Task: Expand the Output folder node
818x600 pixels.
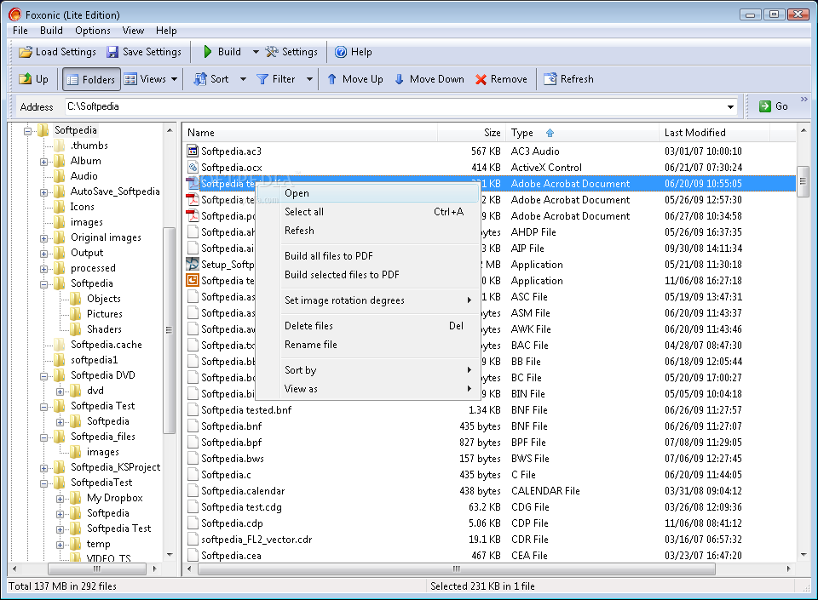Action: tap(43, 254)
